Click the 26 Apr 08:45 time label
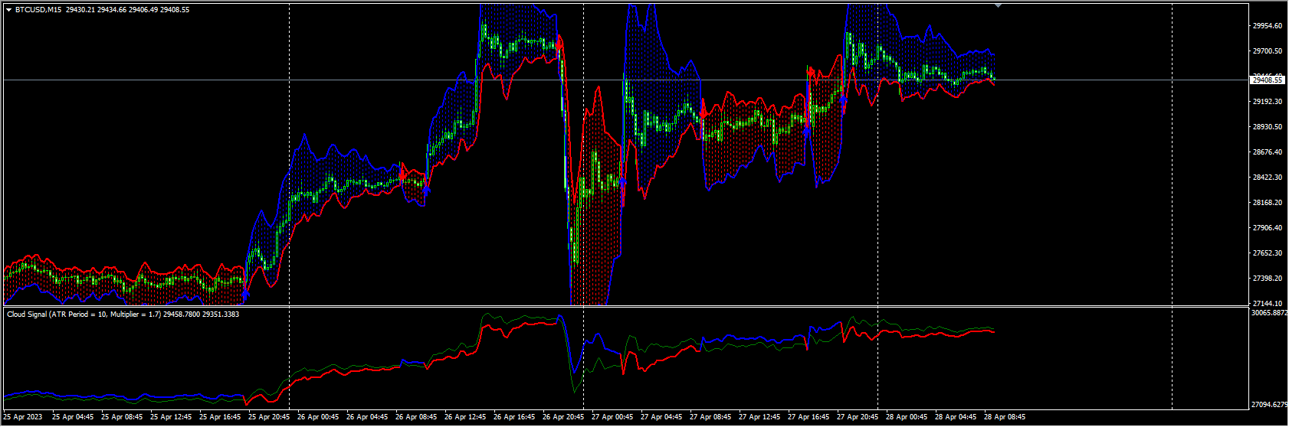Image resolution: width=1289 pixels, height=427 pixels. tap(417, 417)
